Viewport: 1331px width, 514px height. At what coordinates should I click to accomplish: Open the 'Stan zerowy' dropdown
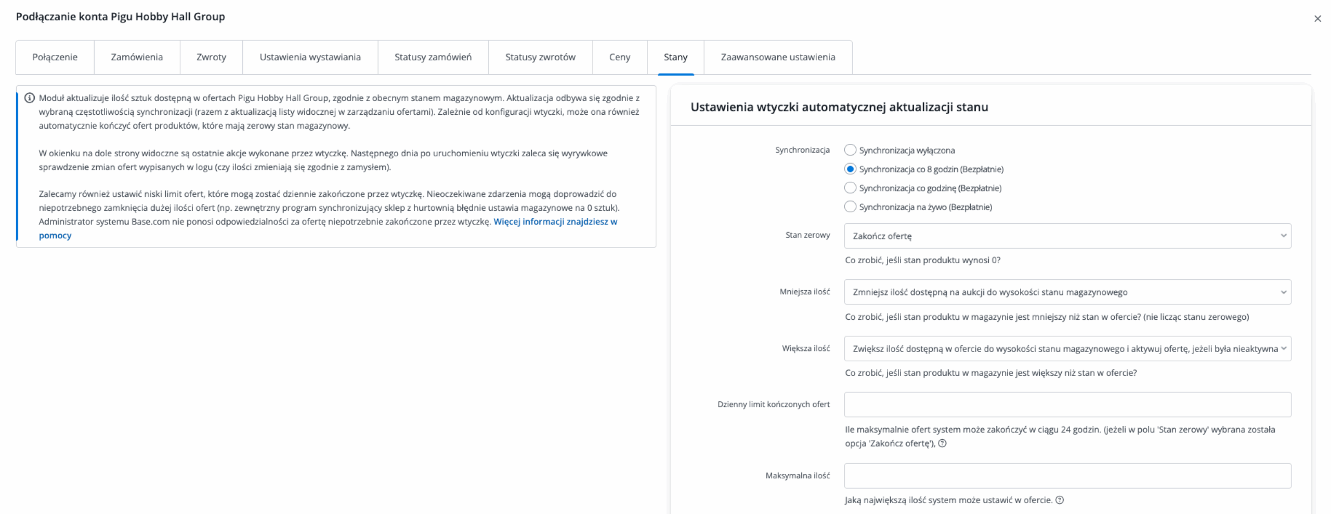coord(1067,236)
